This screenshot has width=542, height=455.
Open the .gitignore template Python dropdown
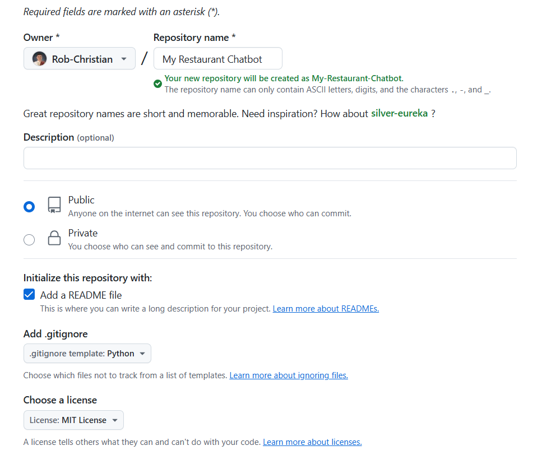click(87, 353)
